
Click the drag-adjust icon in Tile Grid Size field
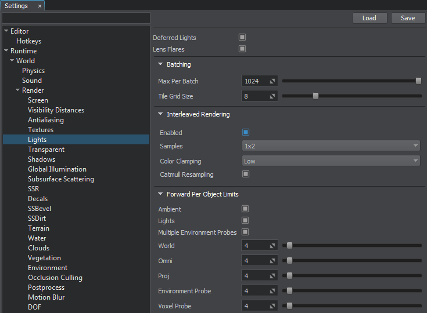click(272, 96)
